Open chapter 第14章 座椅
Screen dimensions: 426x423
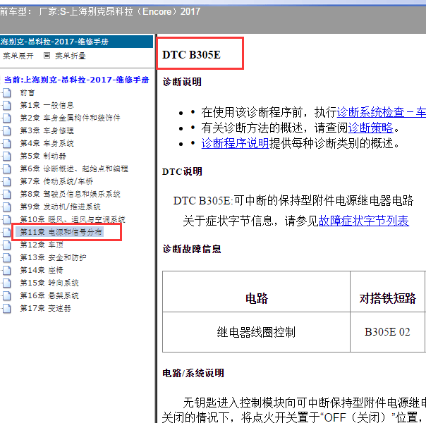[x=42, y=270]
